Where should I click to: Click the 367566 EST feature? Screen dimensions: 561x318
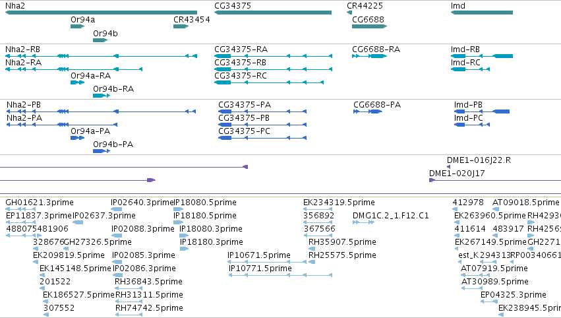(318, 236)
